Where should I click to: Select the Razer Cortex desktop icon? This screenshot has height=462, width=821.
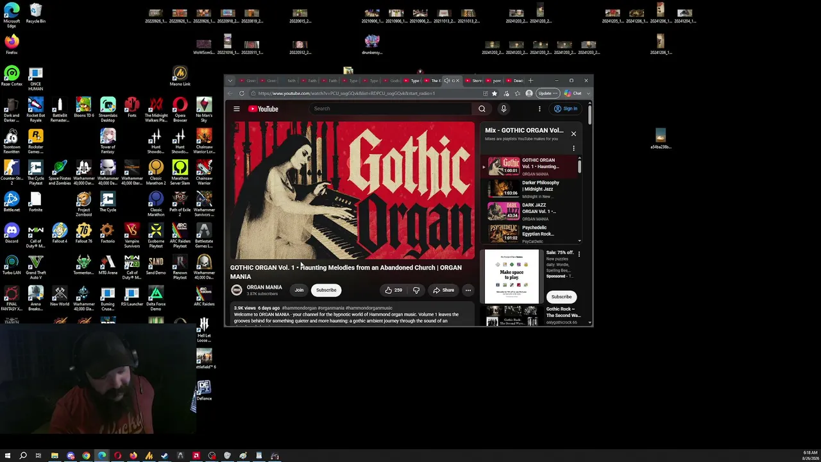(x=12, y=76)
